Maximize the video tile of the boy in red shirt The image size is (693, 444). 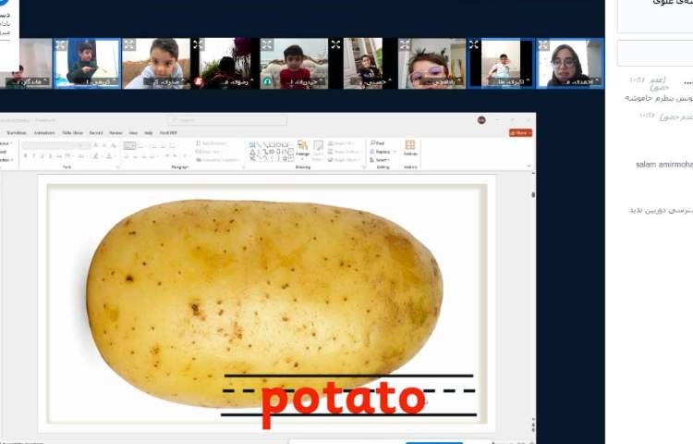267,44
